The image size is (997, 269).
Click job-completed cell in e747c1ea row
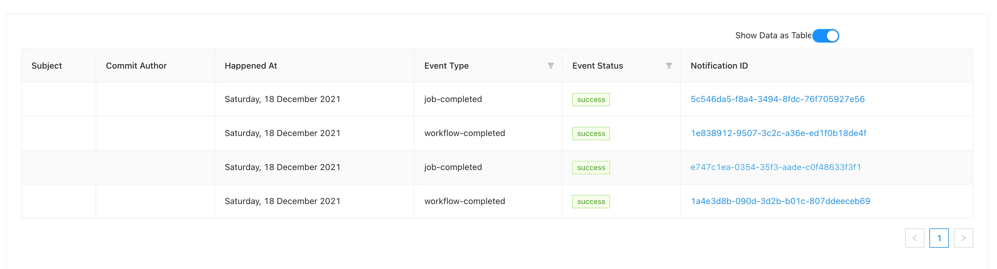(488, 167)
